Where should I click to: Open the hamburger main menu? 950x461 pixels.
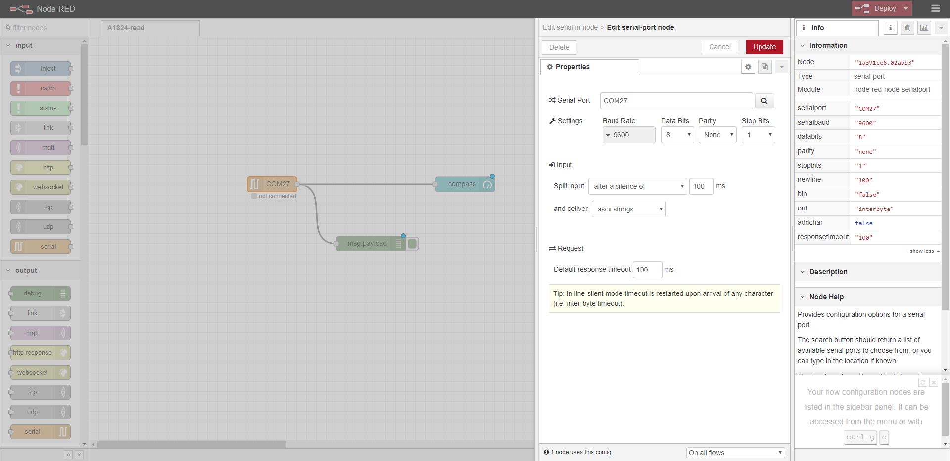(x=935, y=9)
